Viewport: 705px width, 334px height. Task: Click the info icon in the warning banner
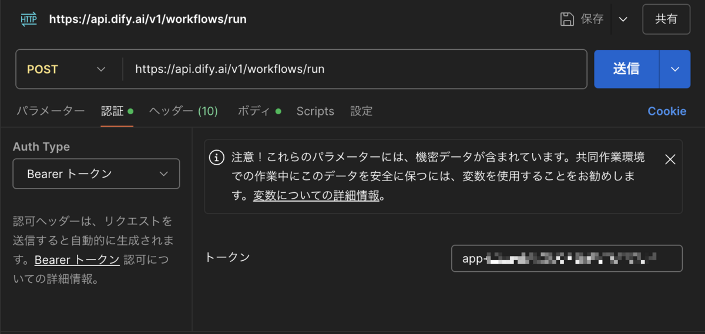[x=217, y=158]
